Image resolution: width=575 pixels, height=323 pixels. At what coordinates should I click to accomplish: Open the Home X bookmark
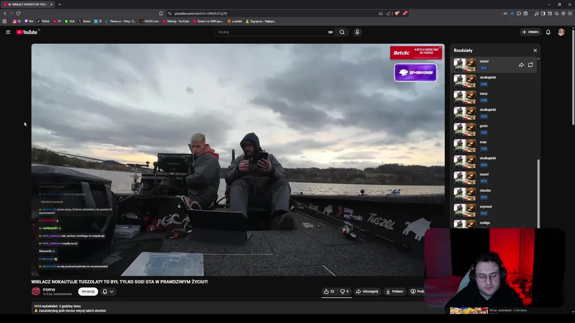pyautogui.click(x=84, y=21)
